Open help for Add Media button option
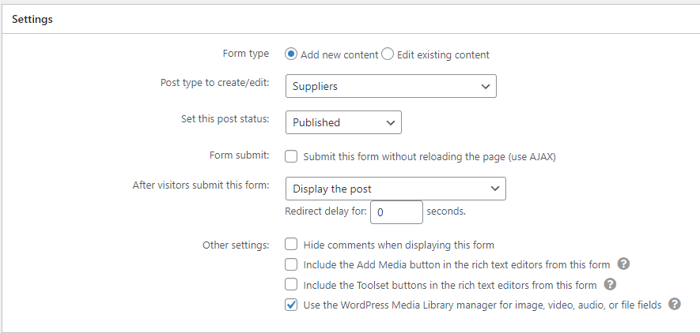The height and width of the screenshot is (333, 700). tap(623, 264)
